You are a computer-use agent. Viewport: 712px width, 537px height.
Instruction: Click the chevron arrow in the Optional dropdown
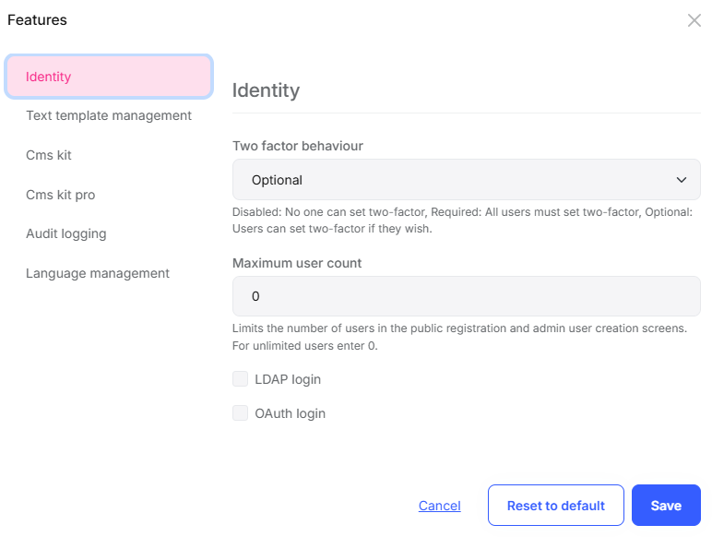tap(682, 180)
